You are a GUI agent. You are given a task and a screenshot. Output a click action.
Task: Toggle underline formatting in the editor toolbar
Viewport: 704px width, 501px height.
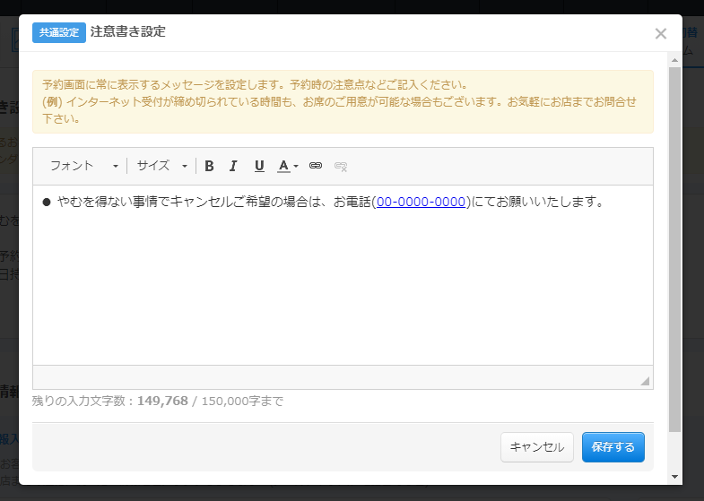(259, 166)
